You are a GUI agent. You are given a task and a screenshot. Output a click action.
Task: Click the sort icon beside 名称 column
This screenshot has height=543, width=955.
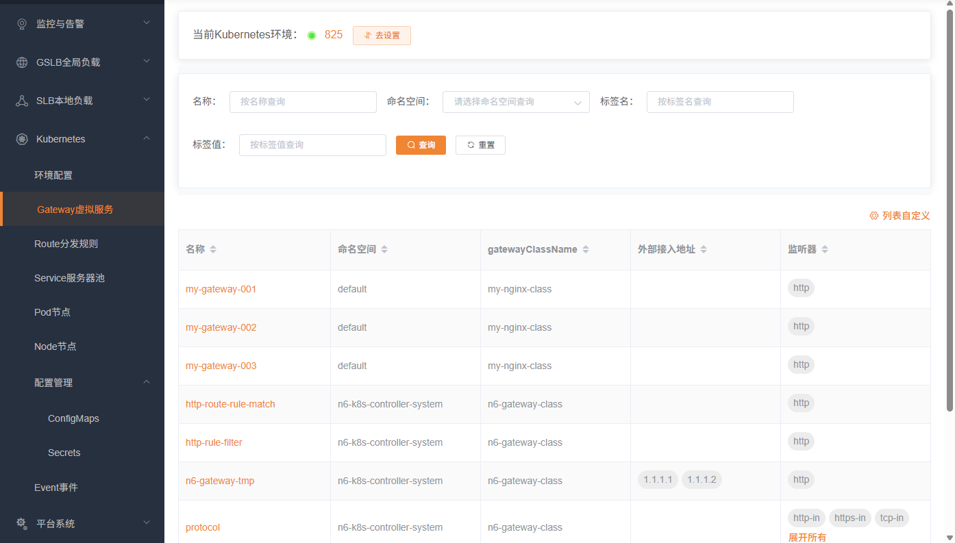click(x=213, y=250)
